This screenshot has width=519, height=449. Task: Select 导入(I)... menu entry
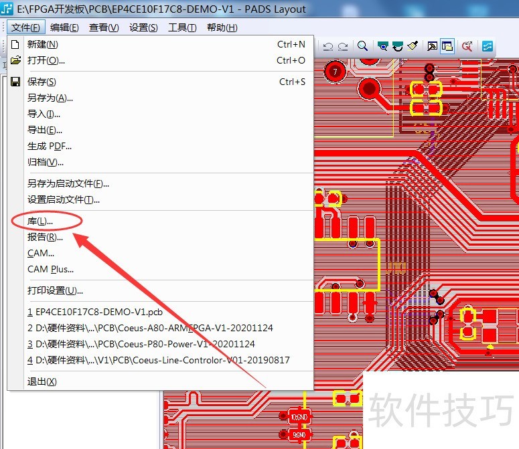coord(160,114)
